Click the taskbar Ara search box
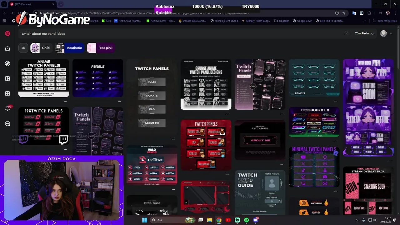The image size is (400, 225). click(x=173, y=220)
